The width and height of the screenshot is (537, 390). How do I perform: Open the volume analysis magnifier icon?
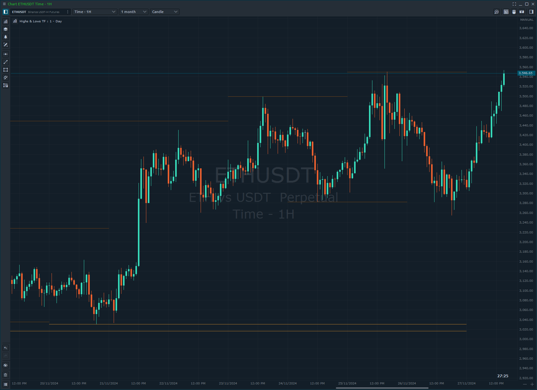497,12
